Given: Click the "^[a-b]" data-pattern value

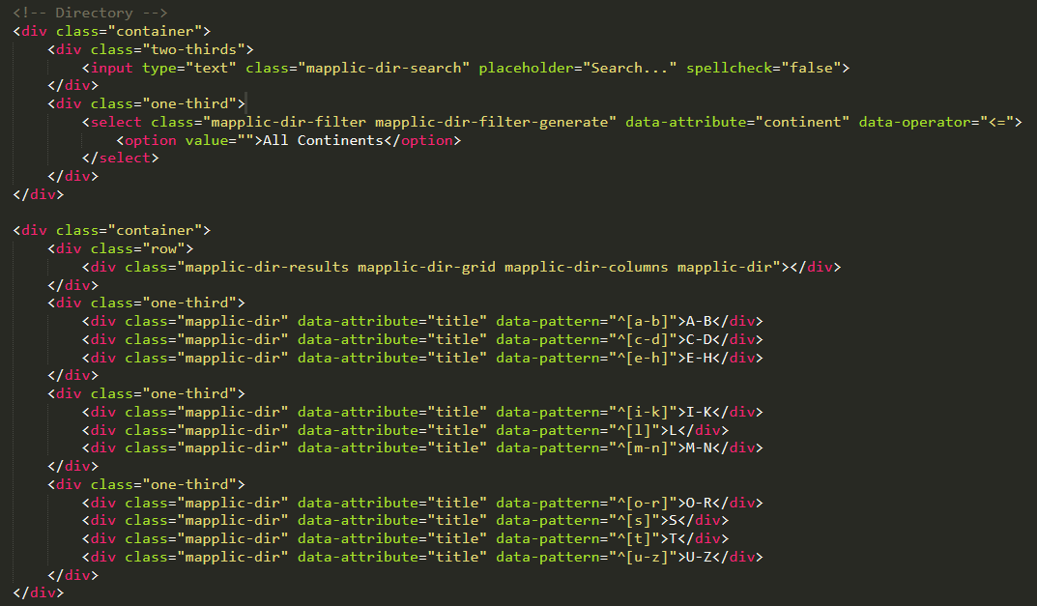Looking at the screenshot, I should pos(639,321).
